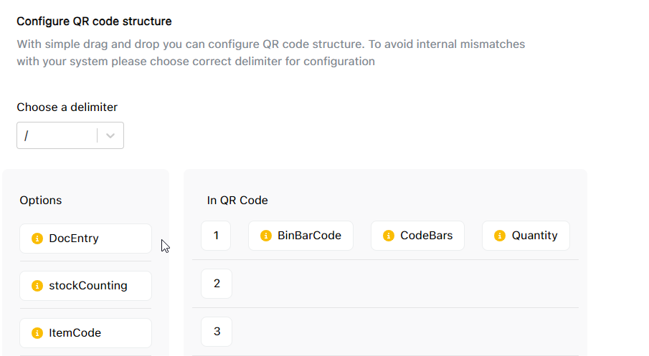Hit the info icon beside CodeBars
649x356 pixels.
[389, 236]
